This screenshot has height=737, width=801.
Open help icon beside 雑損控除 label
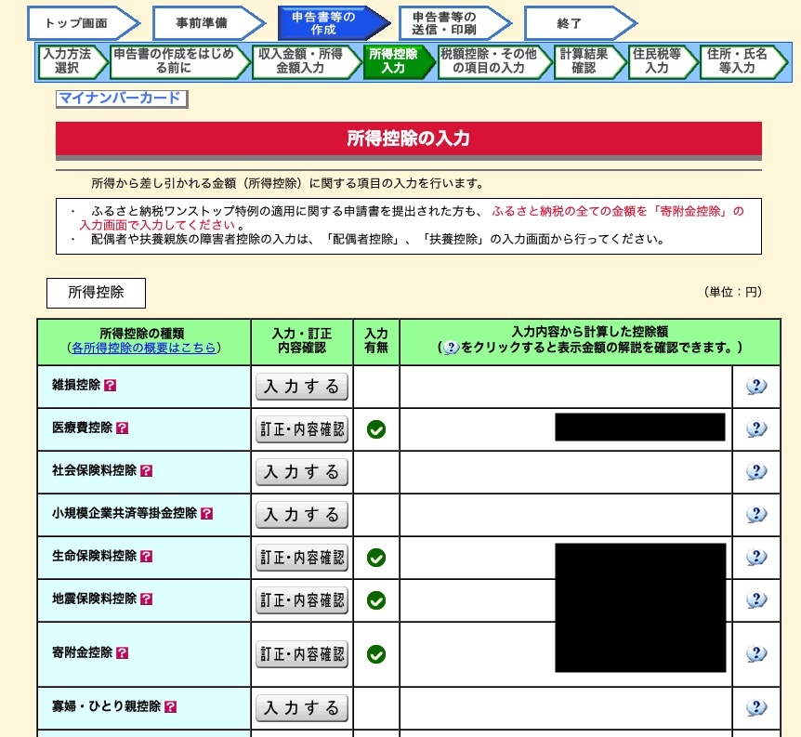click(x=110, y=386)
